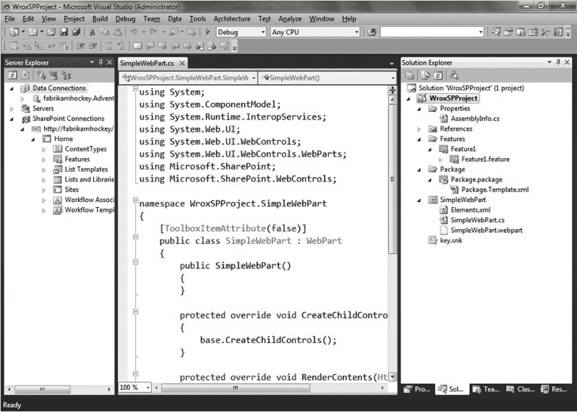The height and width of the screenshot is (412, 577).
Task: Open the WroxSPProject.SimpleWebPart types dropdown
Action: [x=253, y=78]
